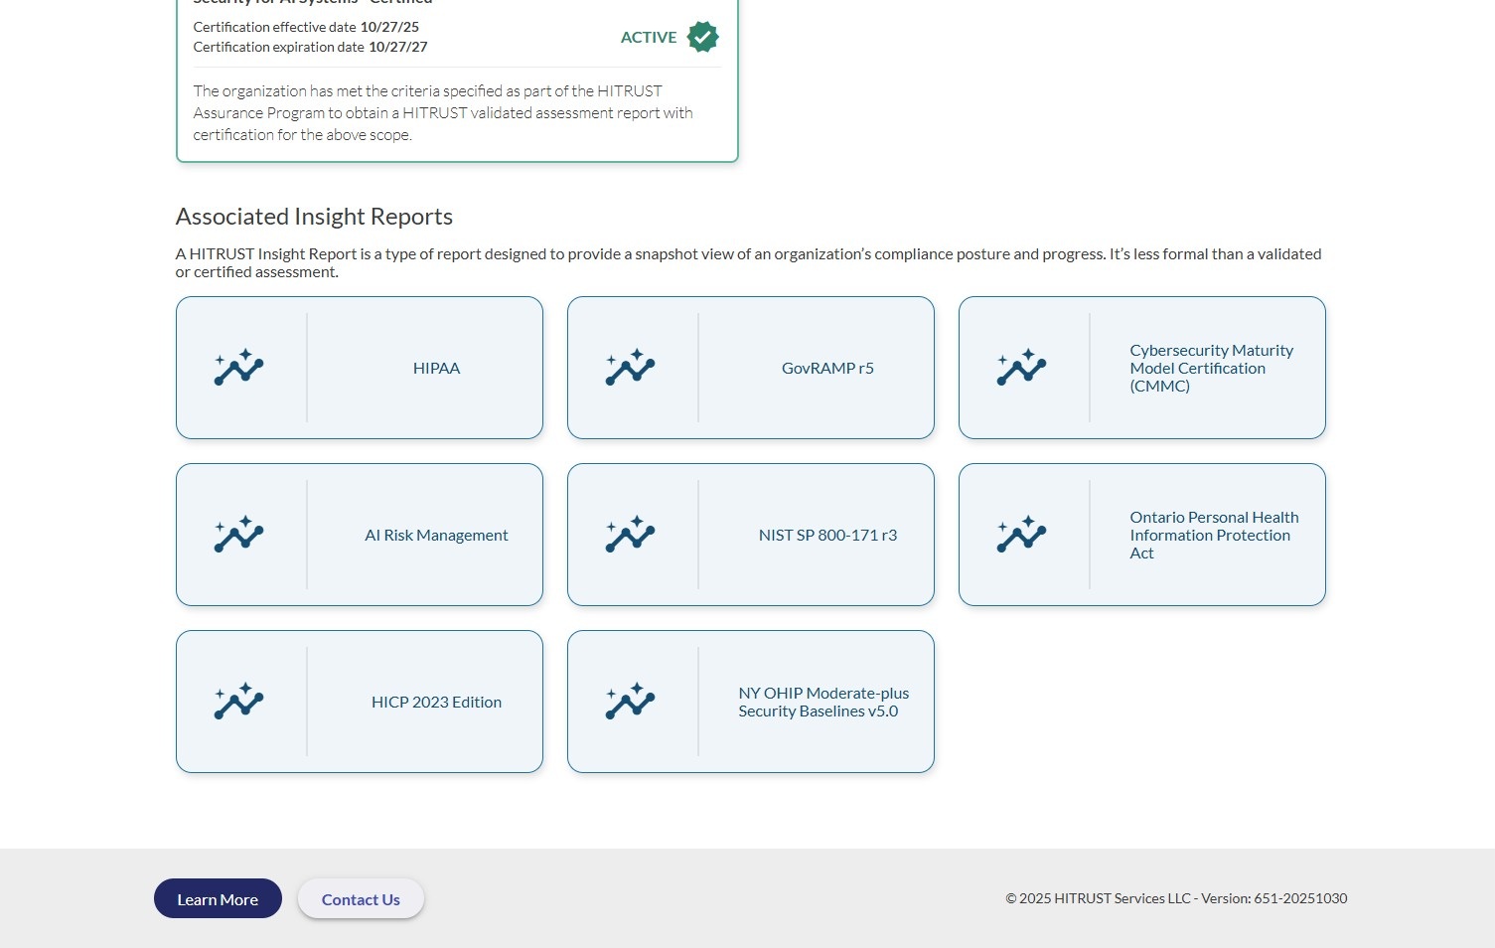This screenshot has height=948, width=1495.
Task: Click the HICP 2023 Edition chart icon
Action: [x=239, y=702]
